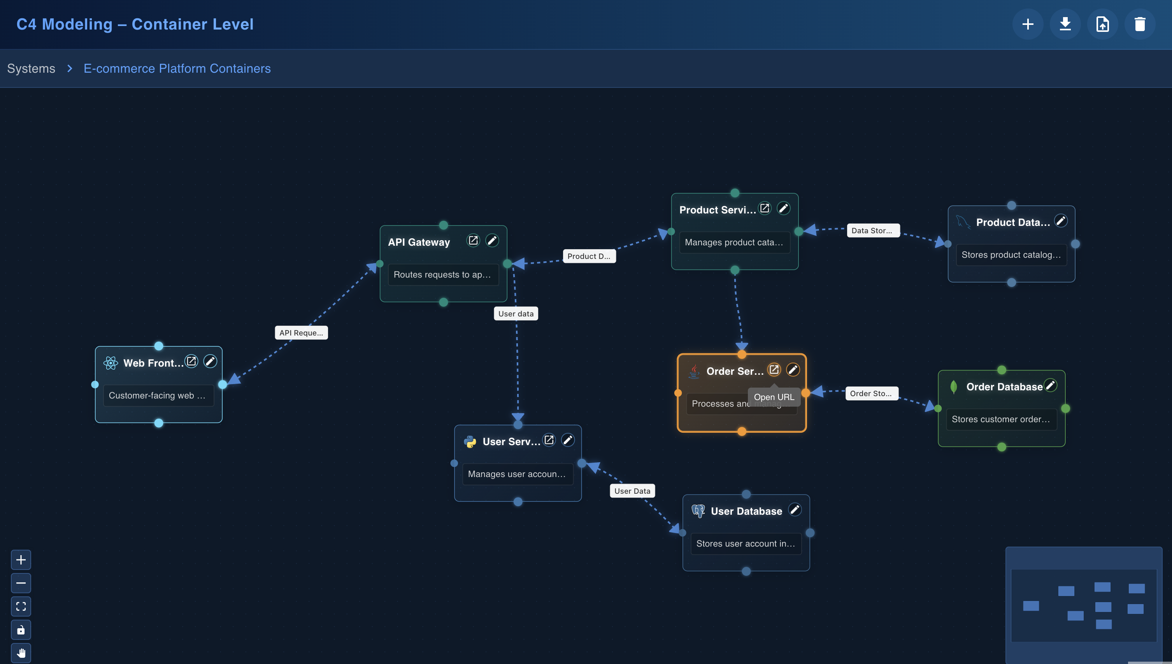Click the breadcrumb chevron separator

point(69,68)
